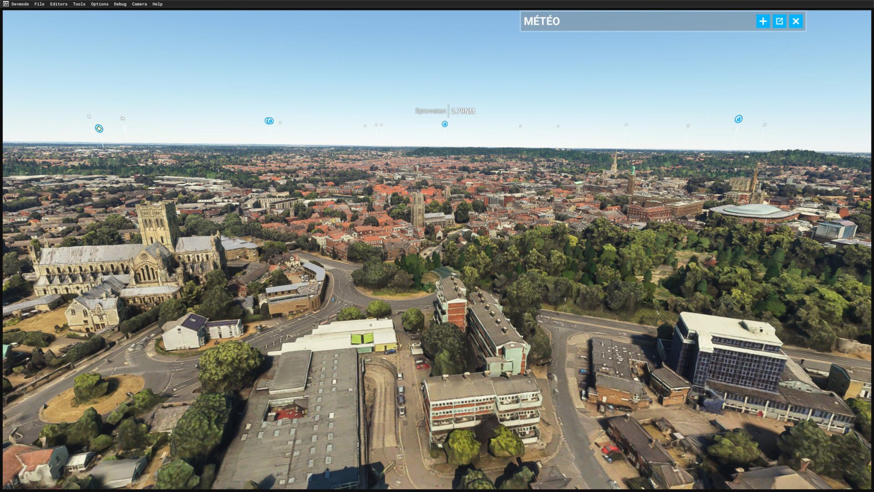This screenshot has height=492, width=874.
Task: Select the rightmost blue city marker
Action: 738,119
